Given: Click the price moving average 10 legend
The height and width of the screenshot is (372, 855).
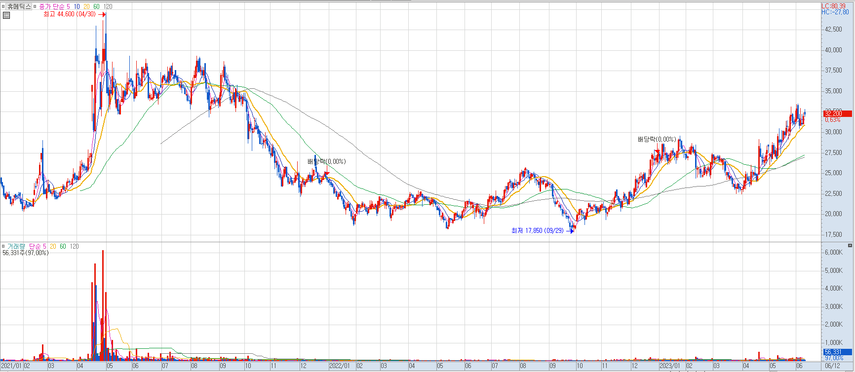Looking at the screenshot, I should coord(77,6).
